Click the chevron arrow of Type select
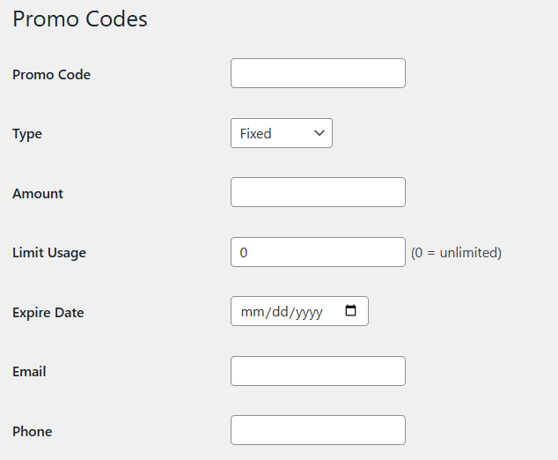Viewport: 558px width, 460px height. click(319, 133)
